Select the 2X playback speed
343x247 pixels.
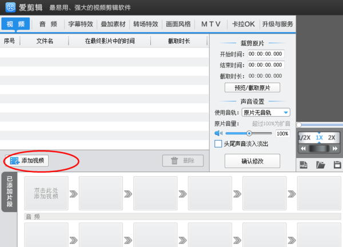[x=332, y=138]
